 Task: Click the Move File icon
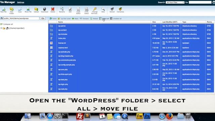tap(28, 10)
